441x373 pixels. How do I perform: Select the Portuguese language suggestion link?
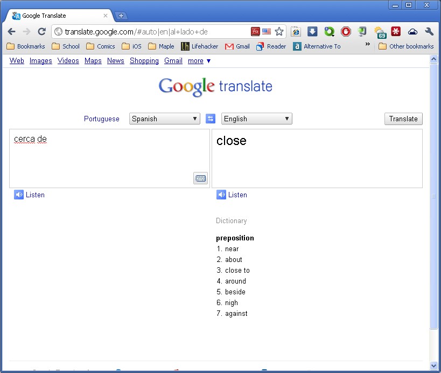101,119
